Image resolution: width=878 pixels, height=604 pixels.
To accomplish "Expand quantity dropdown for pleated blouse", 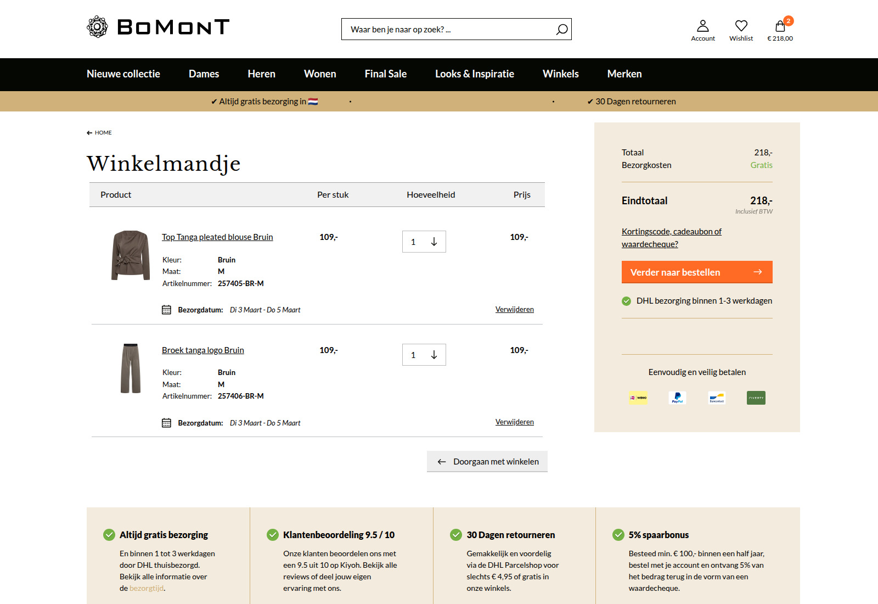I will (434, 242).
